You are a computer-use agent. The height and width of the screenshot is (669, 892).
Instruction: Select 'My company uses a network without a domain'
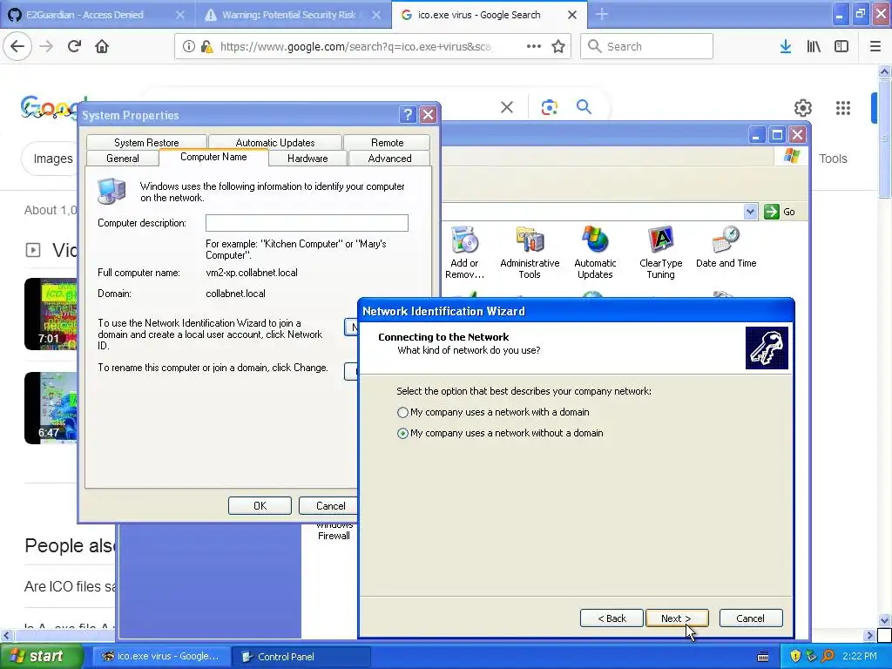(x=499, y=433)
